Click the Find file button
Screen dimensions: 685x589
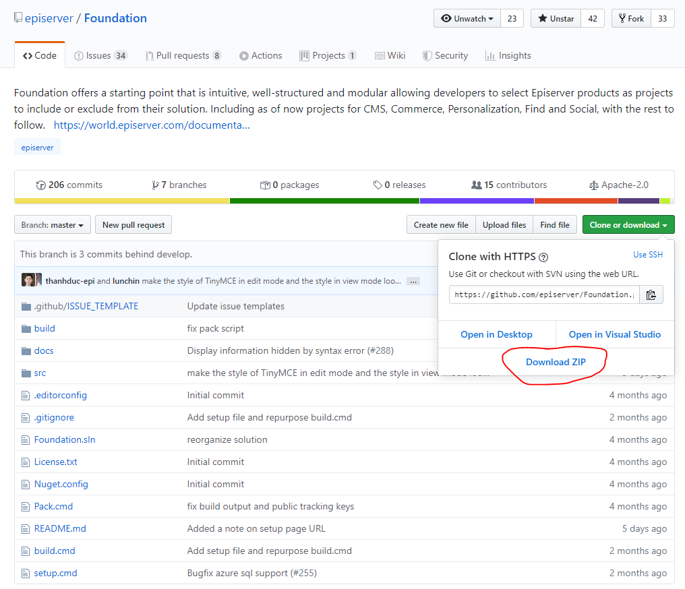pos(555,225)
